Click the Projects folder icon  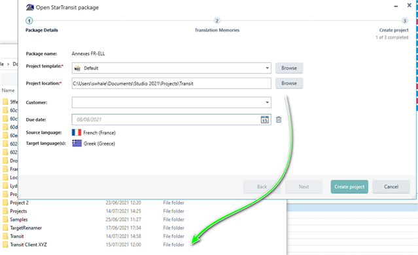coord(5,211)
